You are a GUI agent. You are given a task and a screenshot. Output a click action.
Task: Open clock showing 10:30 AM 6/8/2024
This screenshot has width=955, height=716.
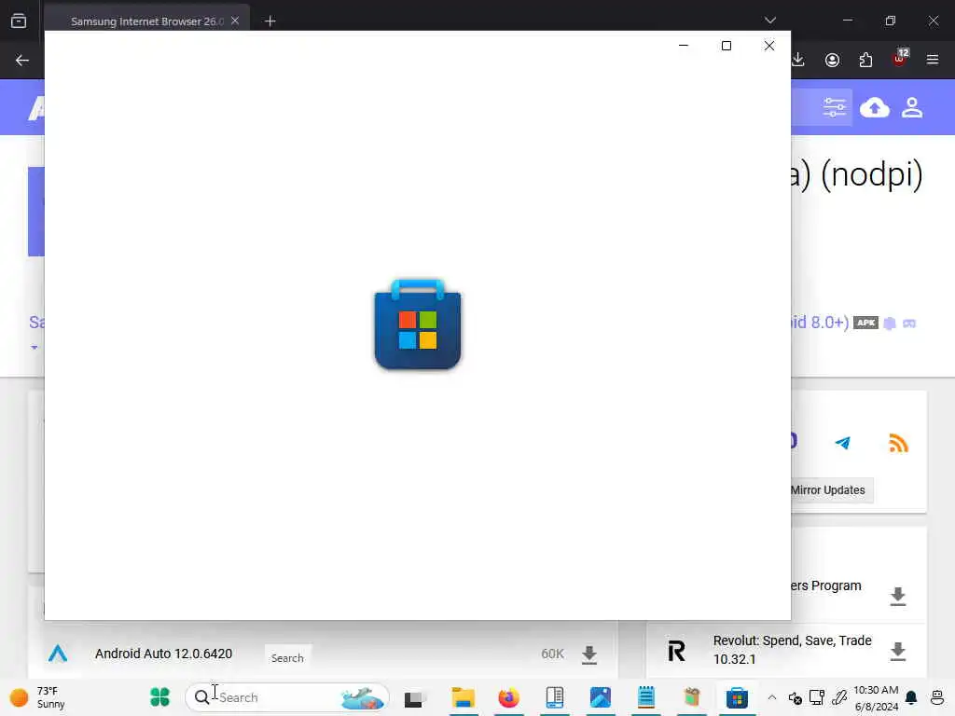(876, 697)
